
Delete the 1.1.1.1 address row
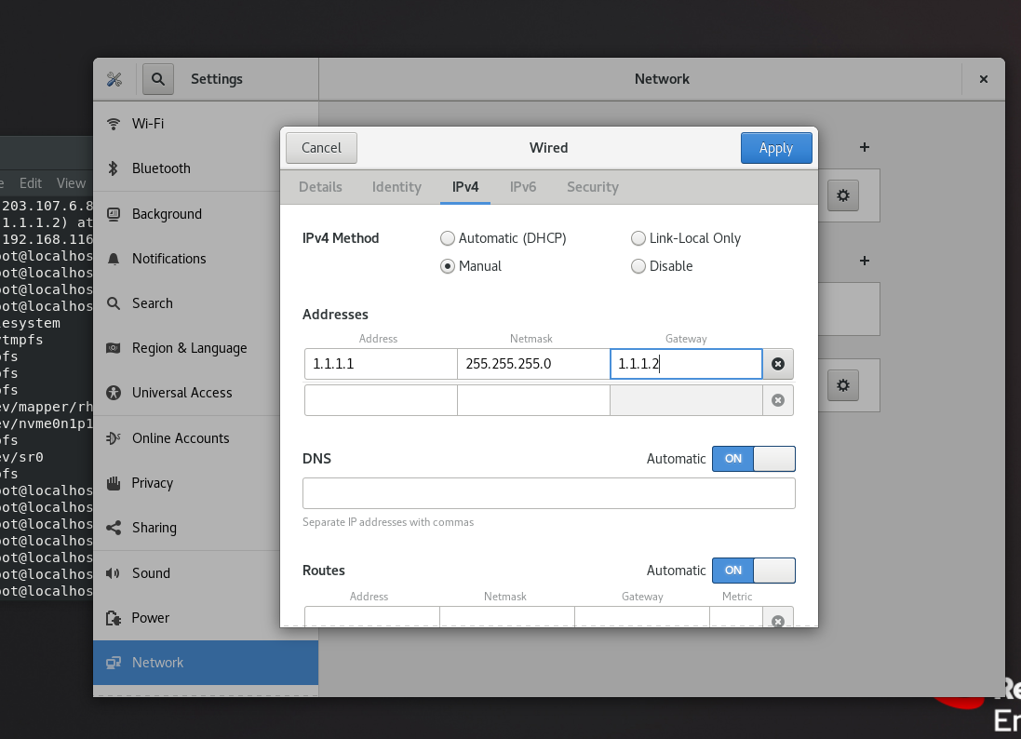(777, 364)
